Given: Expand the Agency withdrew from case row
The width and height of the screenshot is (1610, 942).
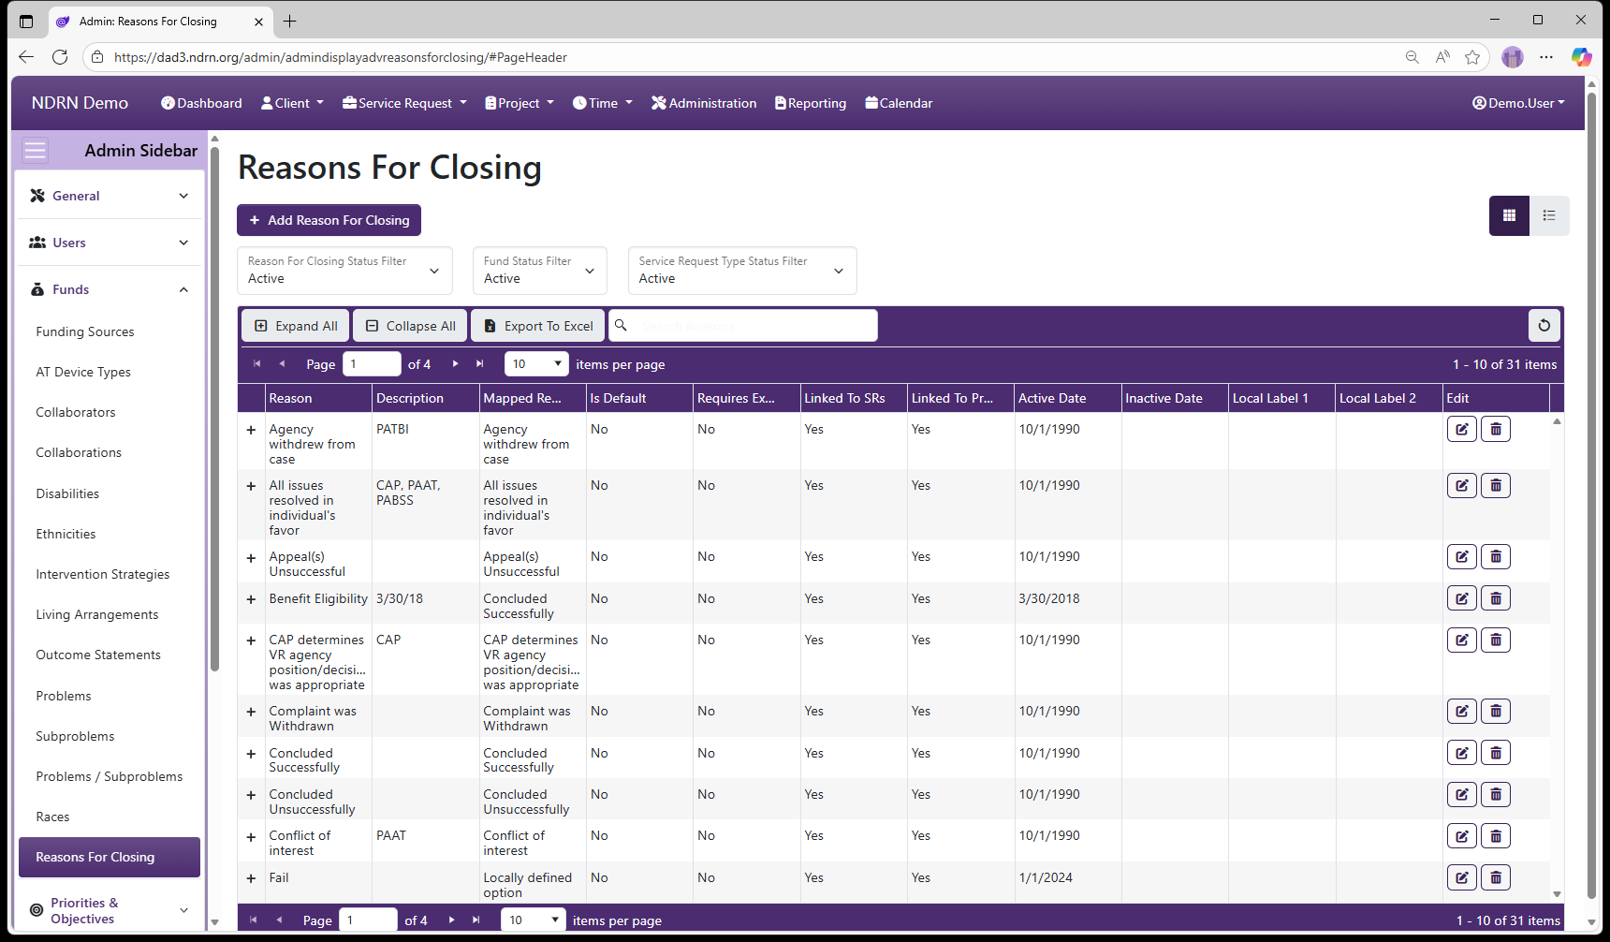Looking at the screenshot, I should coord(251,431).
